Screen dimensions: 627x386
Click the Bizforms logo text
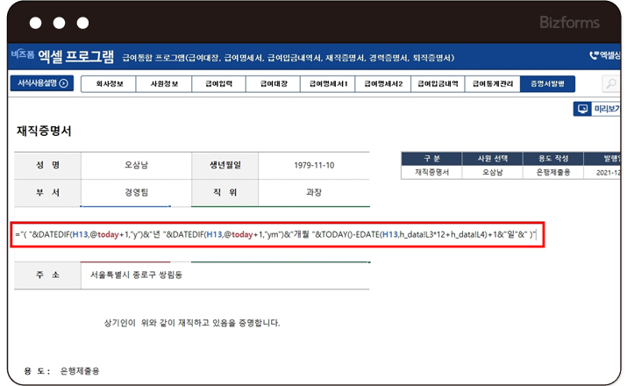pos(569,23)
